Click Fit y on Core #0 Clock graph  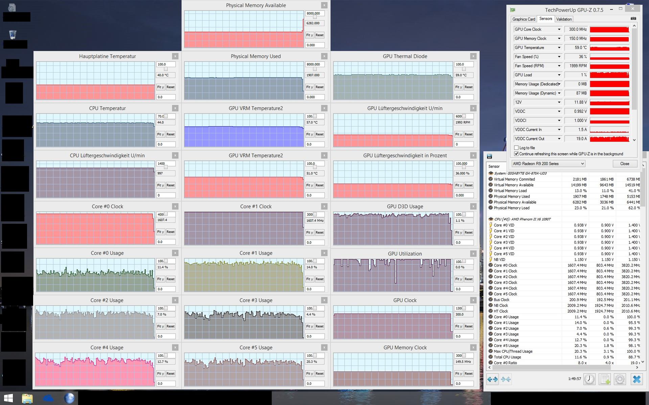[160, 232]
